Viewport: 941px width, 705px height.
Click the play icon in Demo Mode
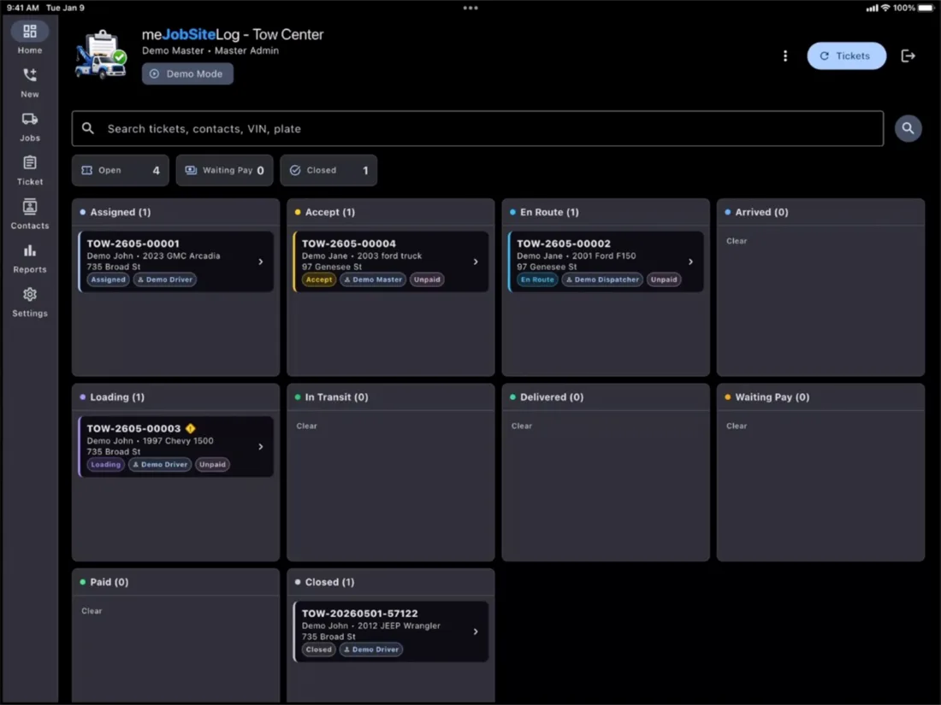click(154, 73)
